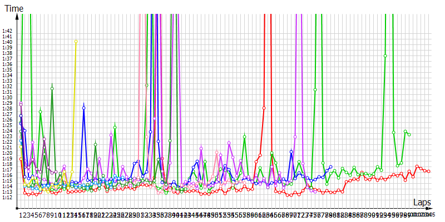The width and height of the screenshot is (445, 222).
Task: Select the 1:30 tick label on Time axis
Action: point(8,97)
